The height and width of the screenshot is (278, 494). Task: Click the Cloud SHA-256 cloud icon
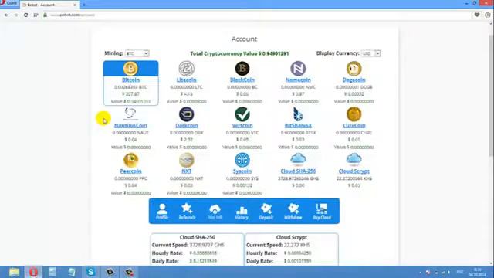[298, 160]
